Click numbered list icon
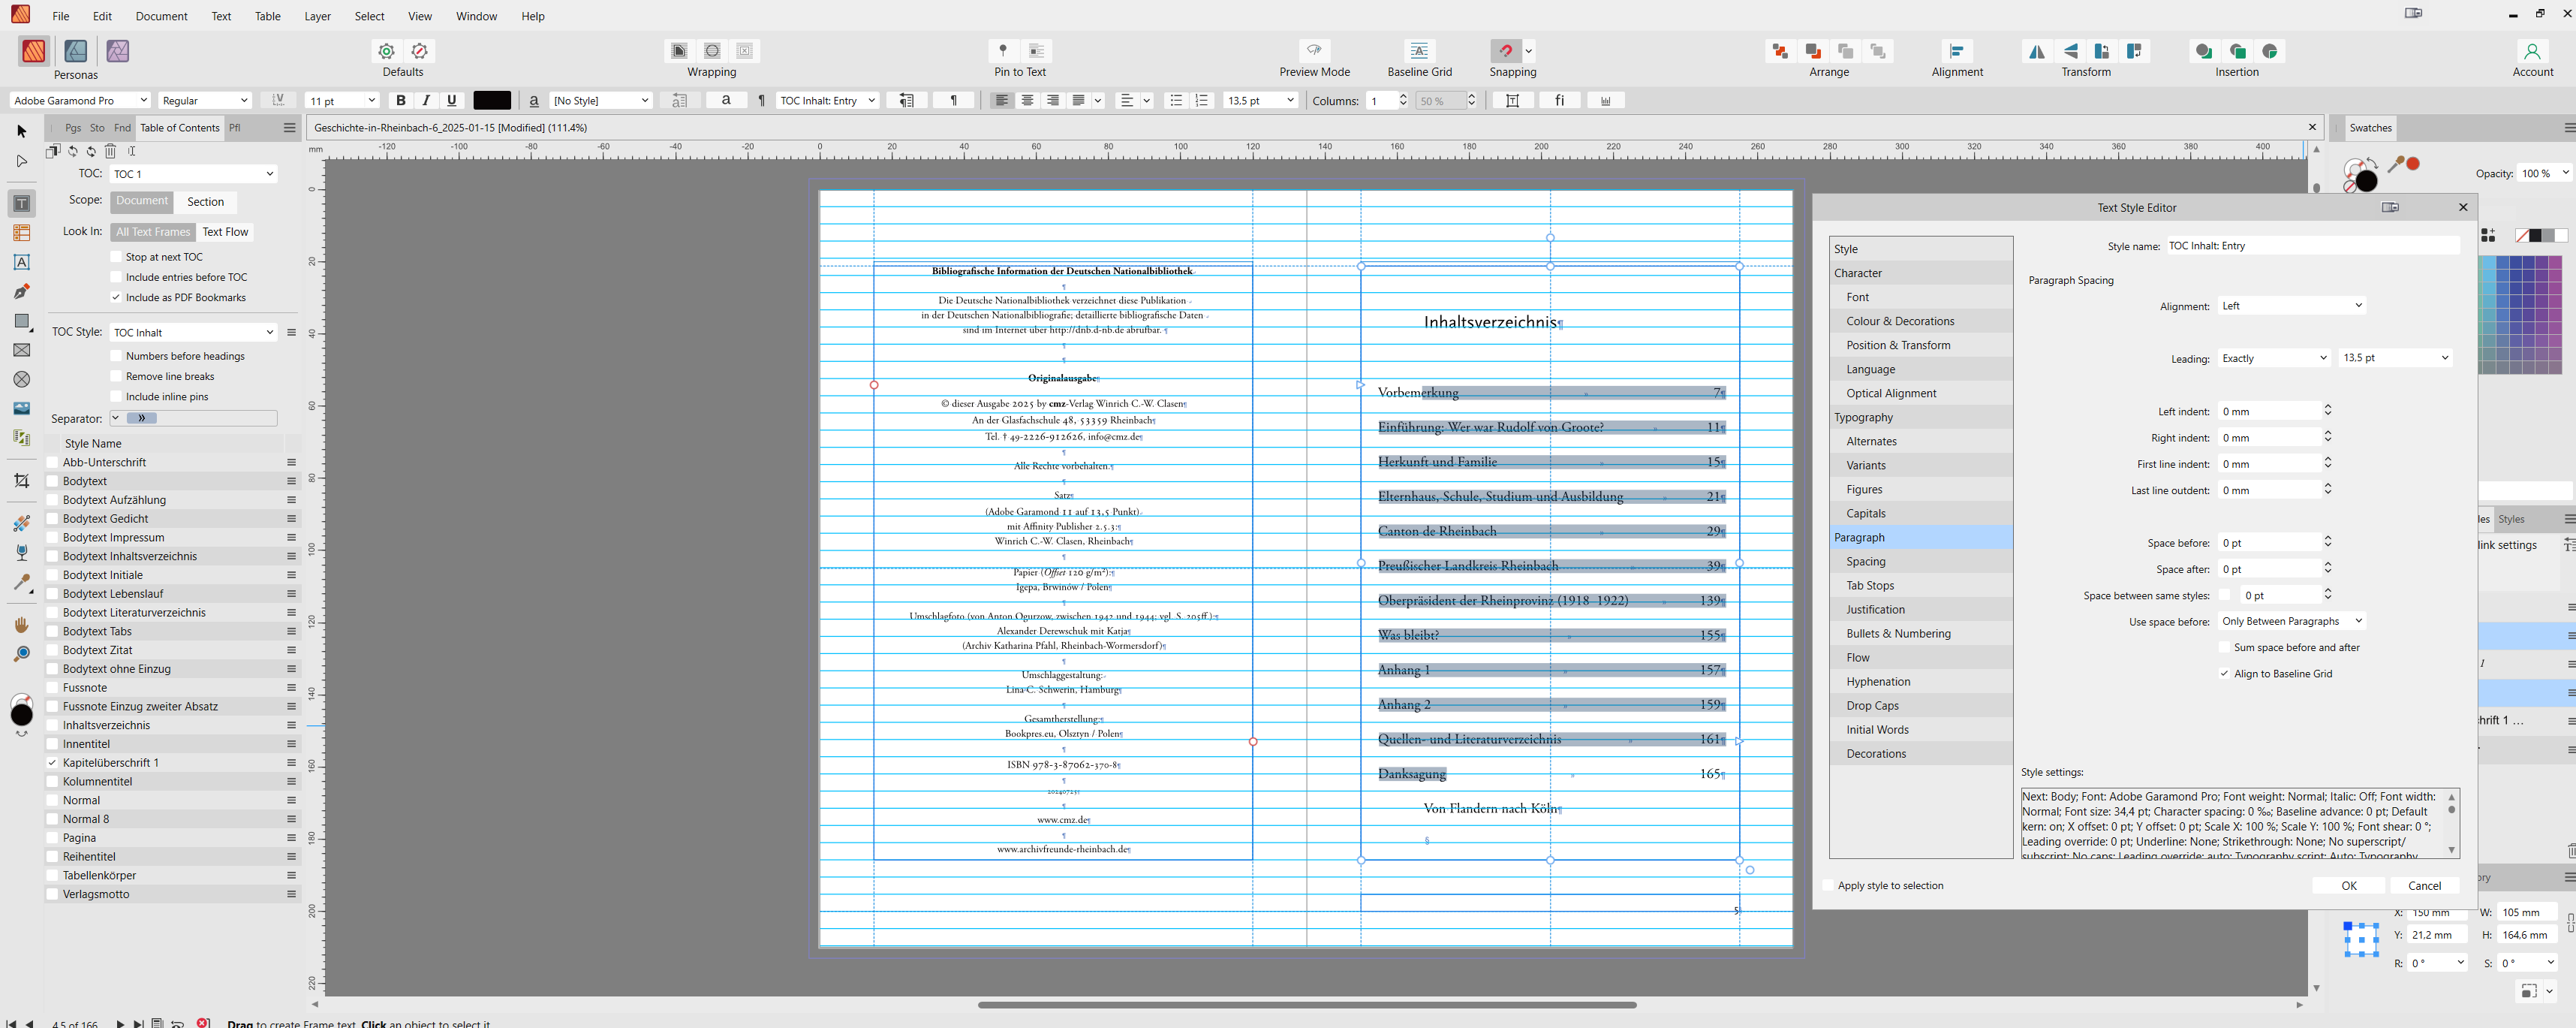2576x1028 pixels. click(1202, 100)
